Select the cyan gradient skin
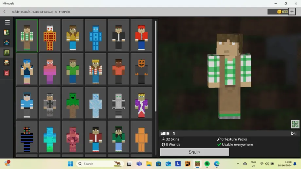This screenshot has width=301, height=169. click(x=50, y=137)
